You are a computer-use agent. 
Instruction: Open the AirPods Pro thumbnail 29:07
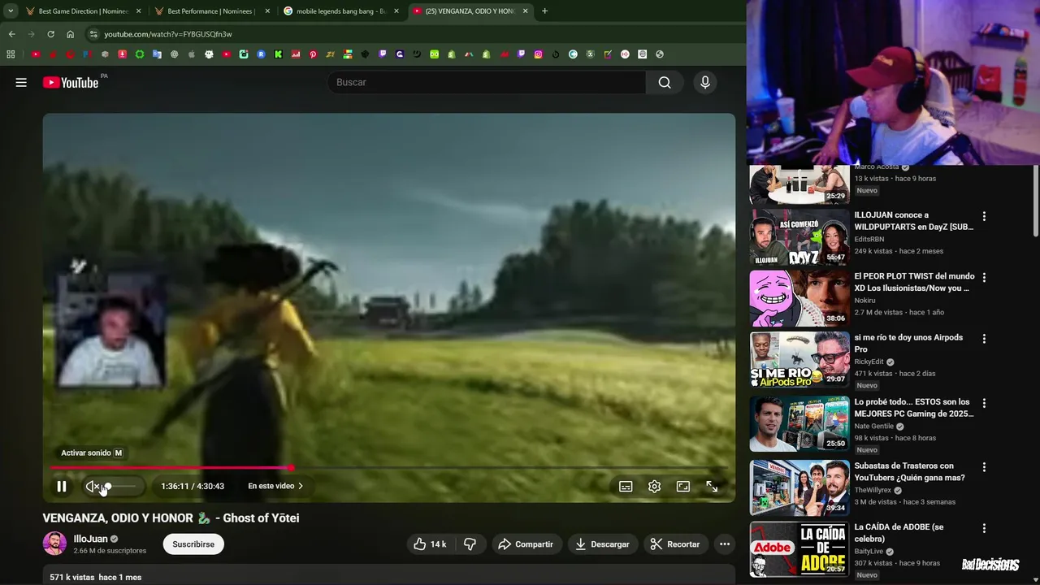coord(799,359)
